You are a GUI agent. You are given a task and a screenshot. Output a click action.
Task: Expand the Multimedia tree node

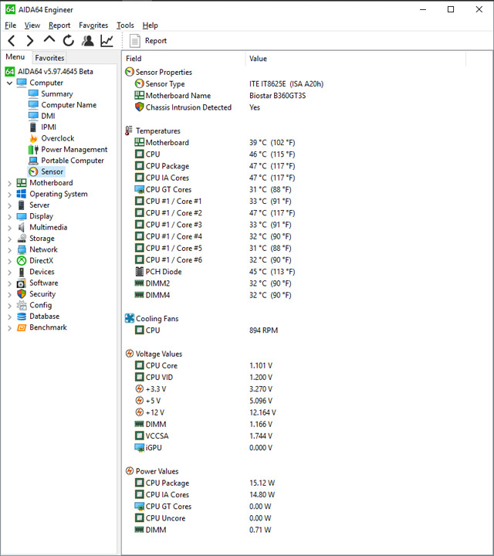pos(9,228)
